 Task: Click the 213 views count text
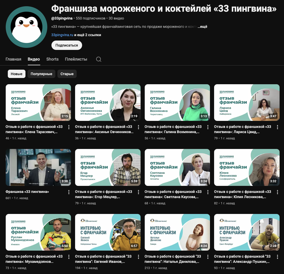click(147, 268)
